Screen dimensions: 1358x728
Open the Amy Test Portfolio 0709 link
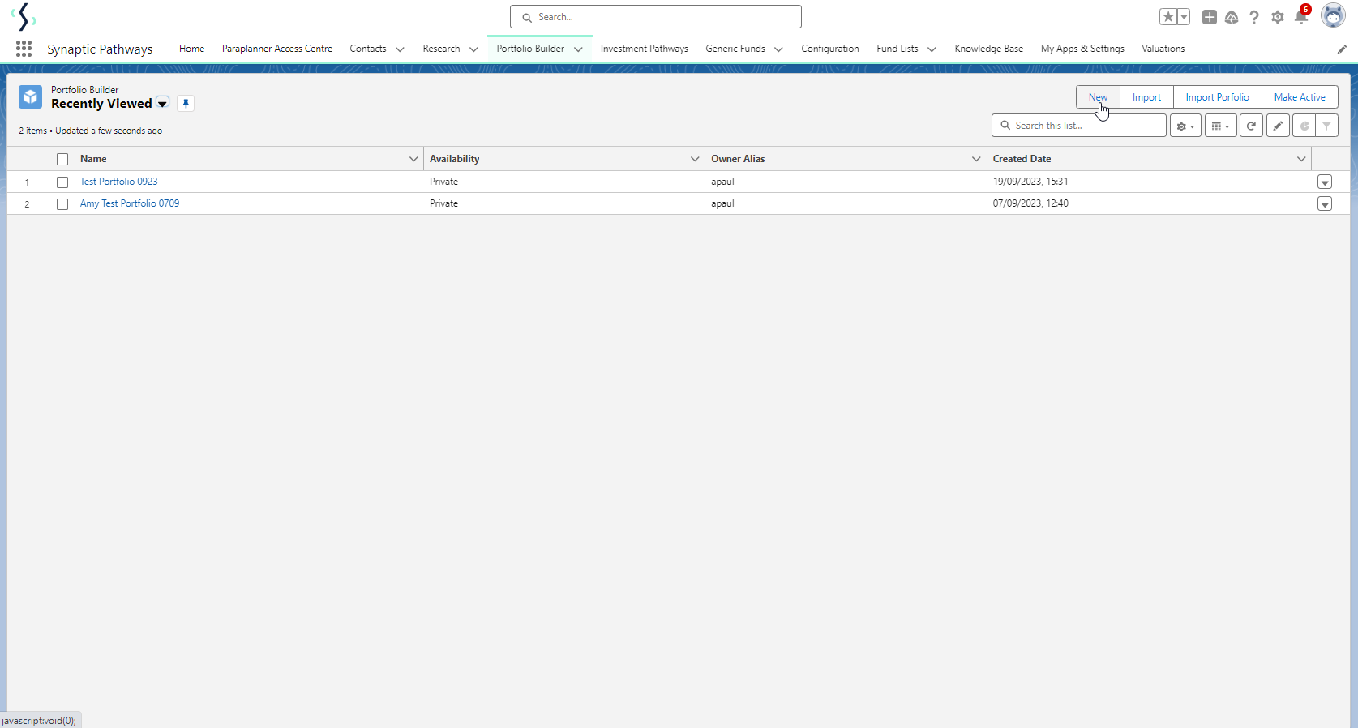pyautogui.click(x=130, y=203)
